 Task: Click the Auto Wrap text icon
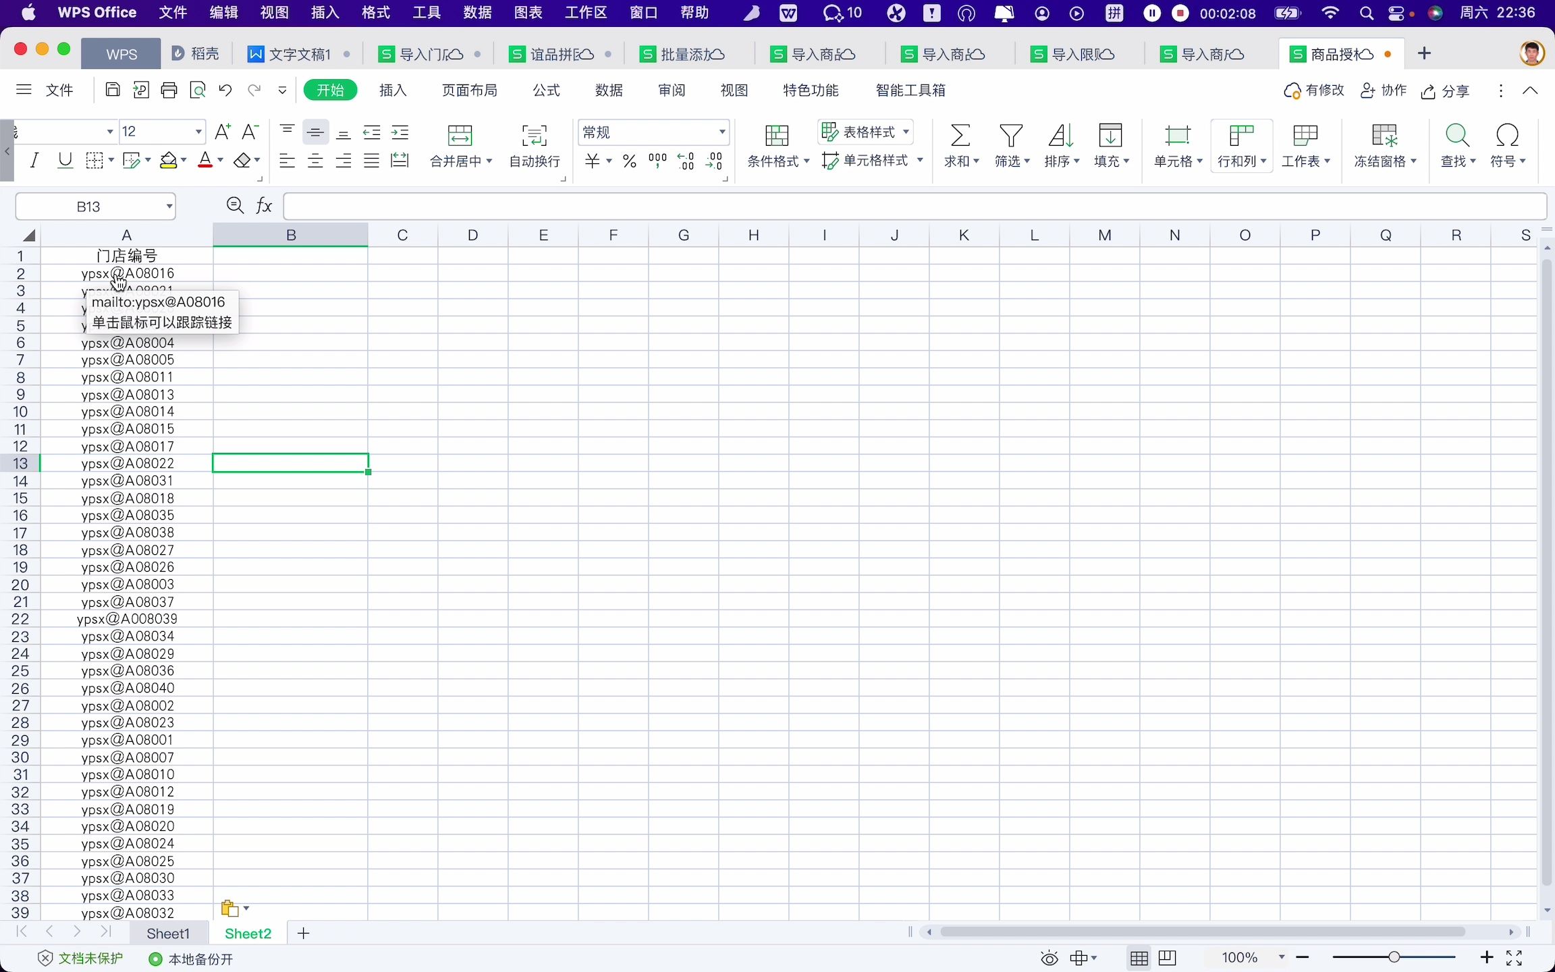pyautogui.click(x=534, y=135)
